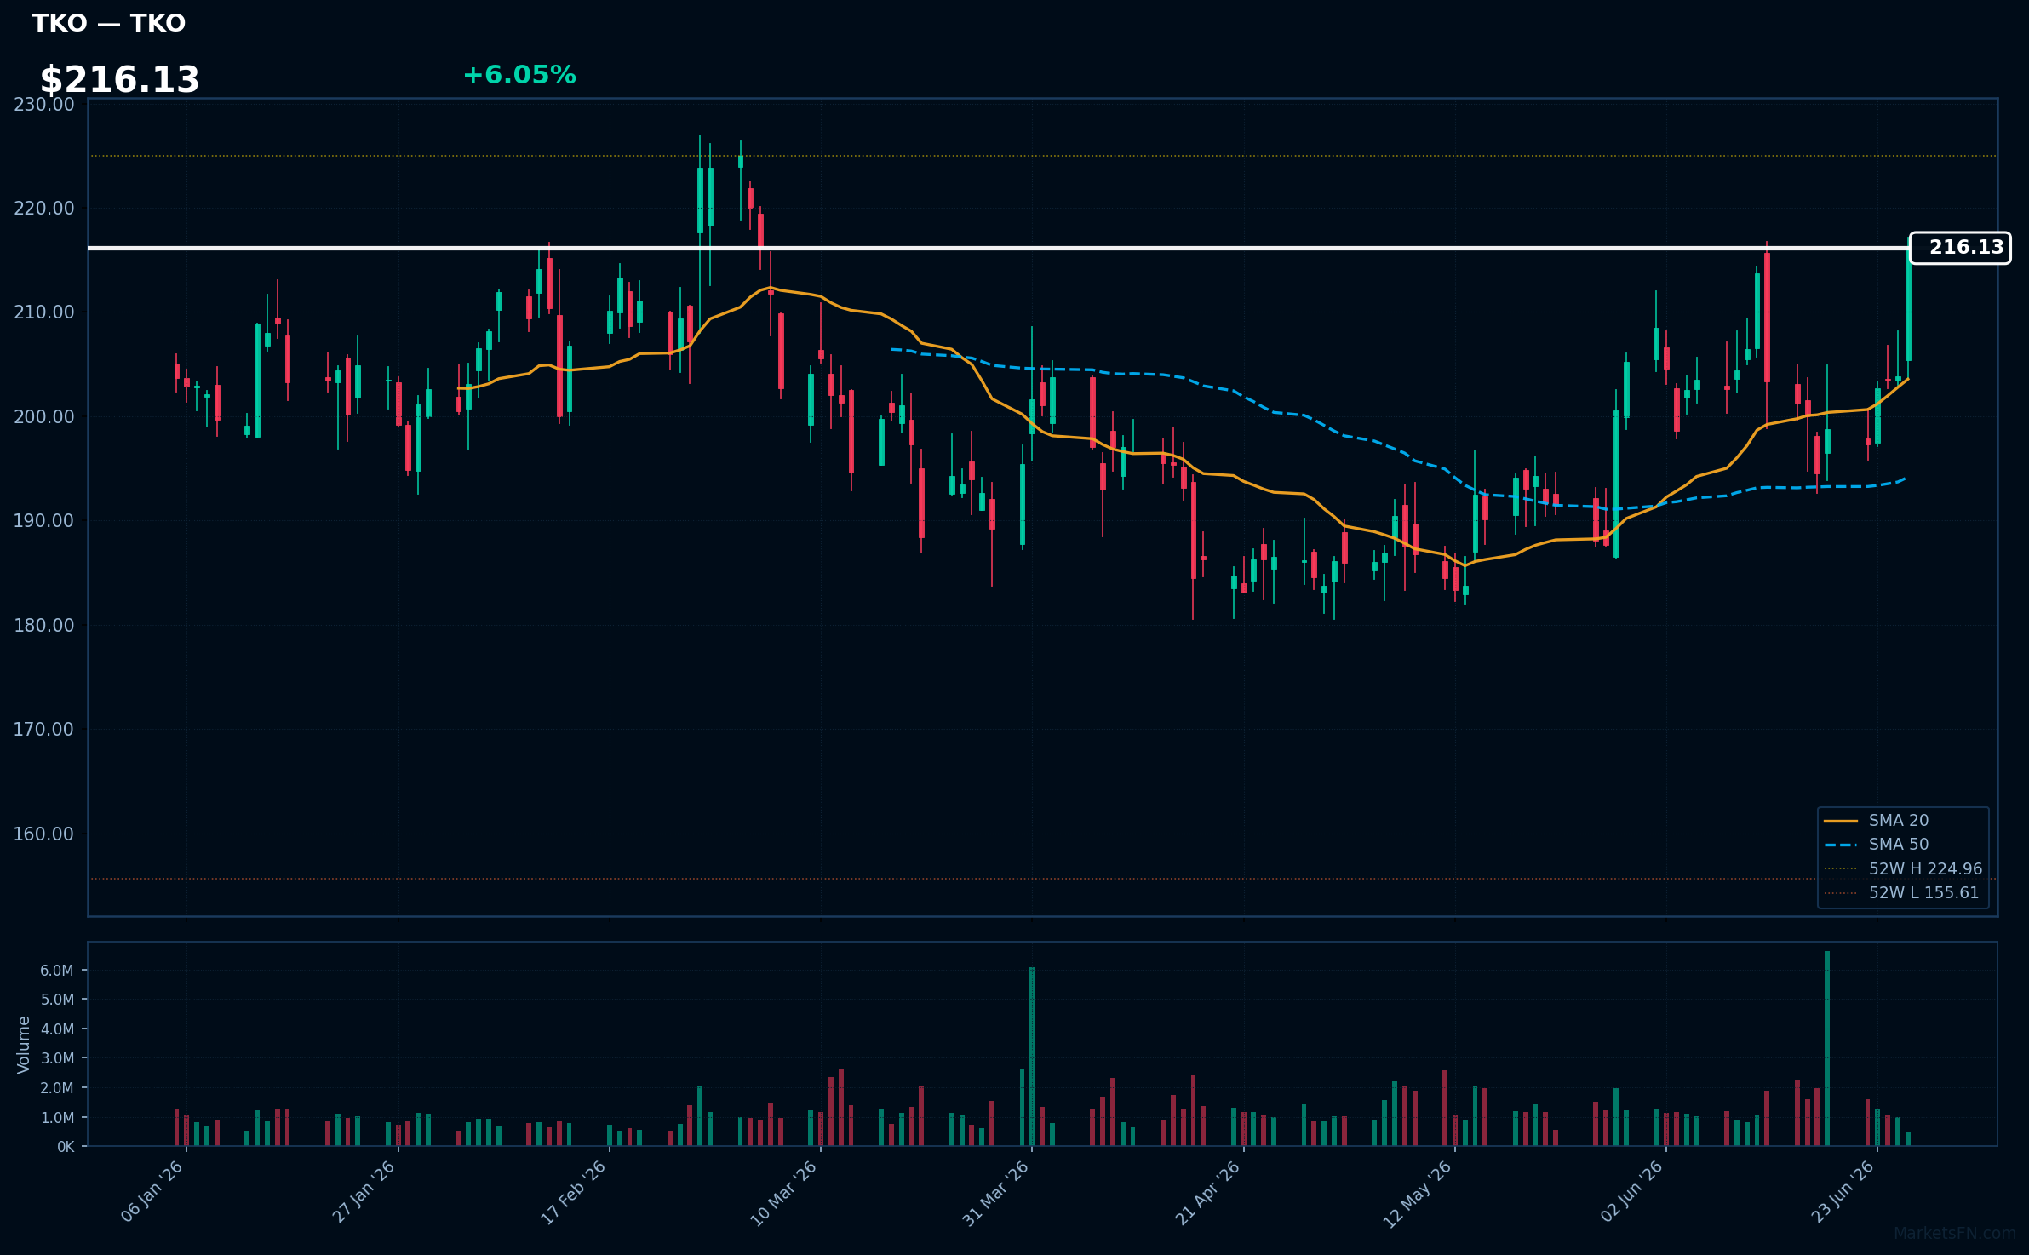The width and height of the screenshot is (2029, 1255).
Task: Click the 3.0M volume axis label
Action: pos(57,1058)
